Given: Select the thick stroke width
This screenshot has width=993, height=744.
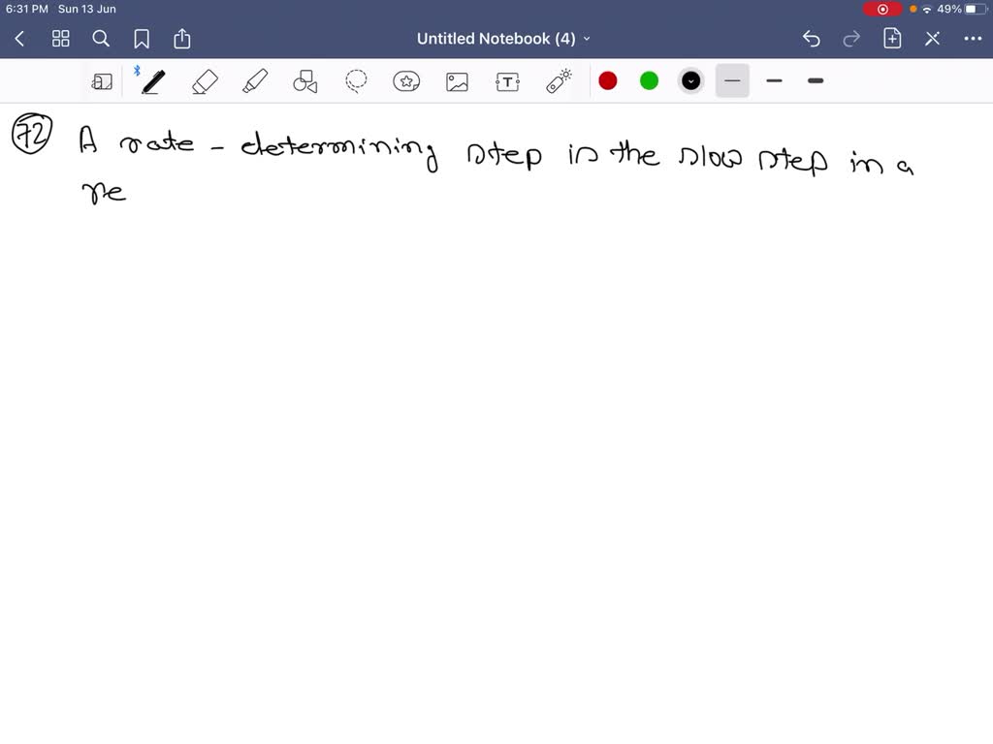Looking at the screenshot, I should pos(816,81).
